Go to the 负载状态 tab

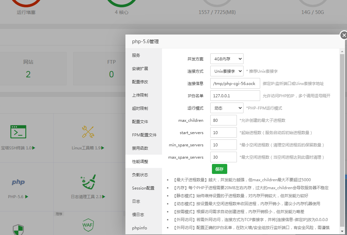pyautogui.click(x=144, y=175)
